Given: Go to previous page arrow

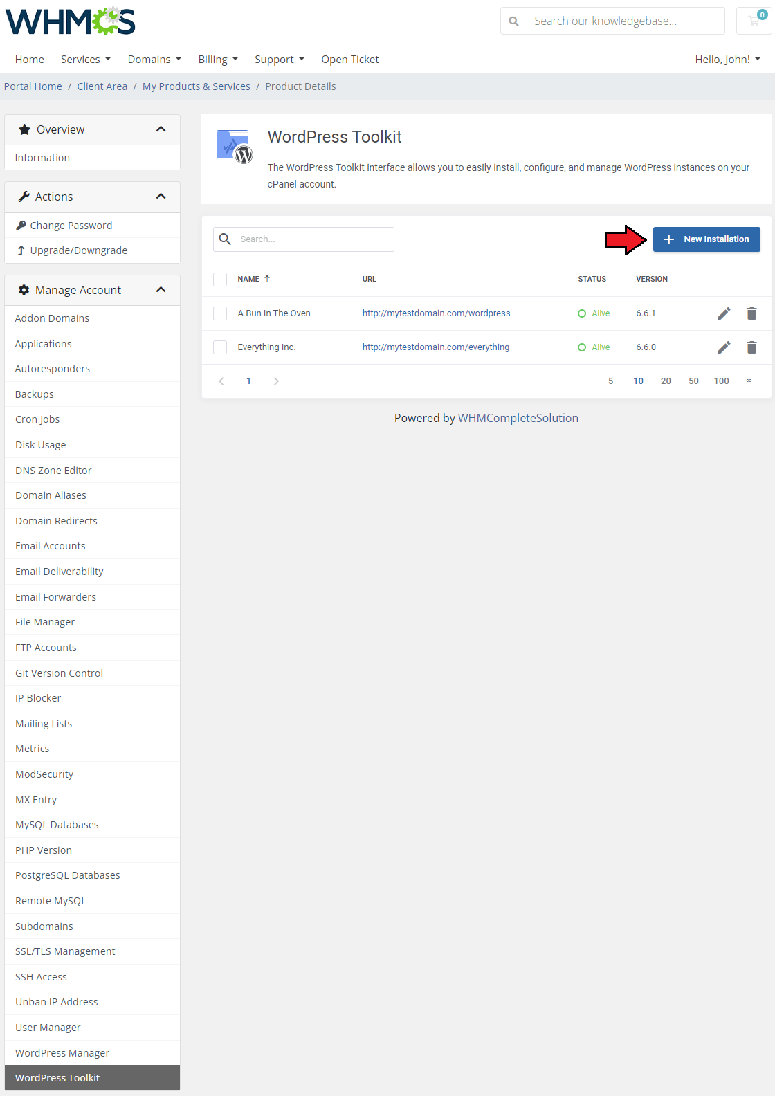Looking at the screenshot, I should [221, 381].
